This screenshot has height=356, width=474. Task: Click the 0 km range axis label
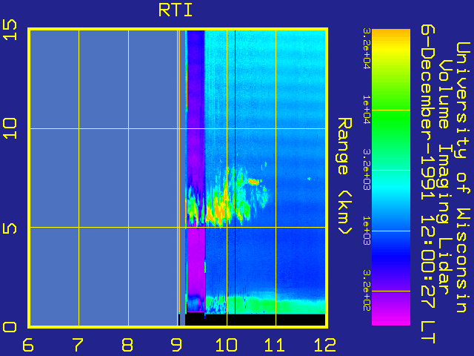[x=10, y=327]
